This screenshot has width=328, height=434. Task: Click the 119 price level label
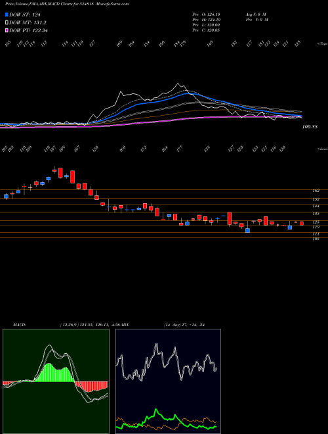point(316,227)
